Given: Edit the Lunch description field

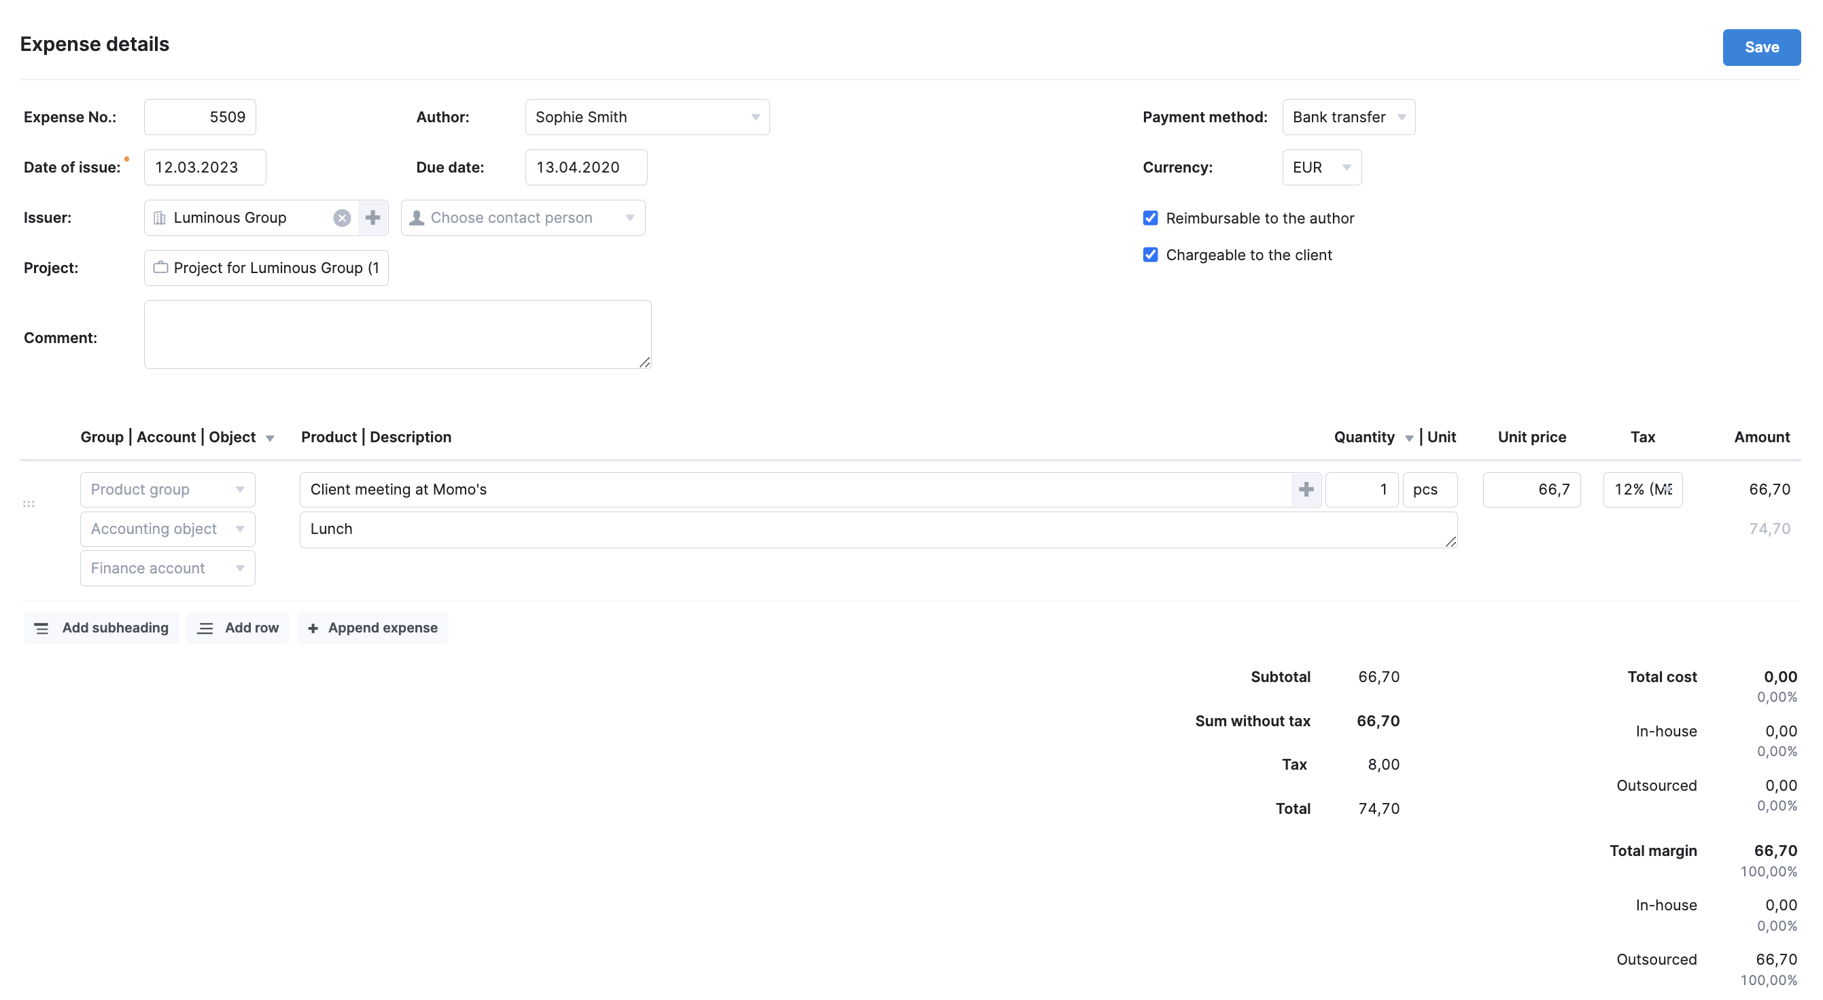Looking at the screenshot, I should (x=878, y=530).
